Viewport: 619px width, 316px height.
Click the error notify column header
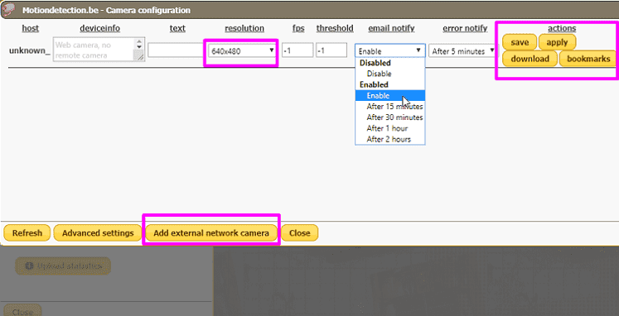465,28
